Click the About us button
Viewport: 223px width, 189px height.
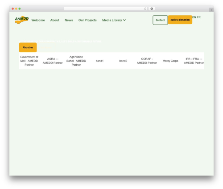pyautogui.click(x=28, y=47)
